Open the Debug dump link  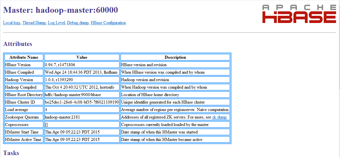[x=78, y=23]
